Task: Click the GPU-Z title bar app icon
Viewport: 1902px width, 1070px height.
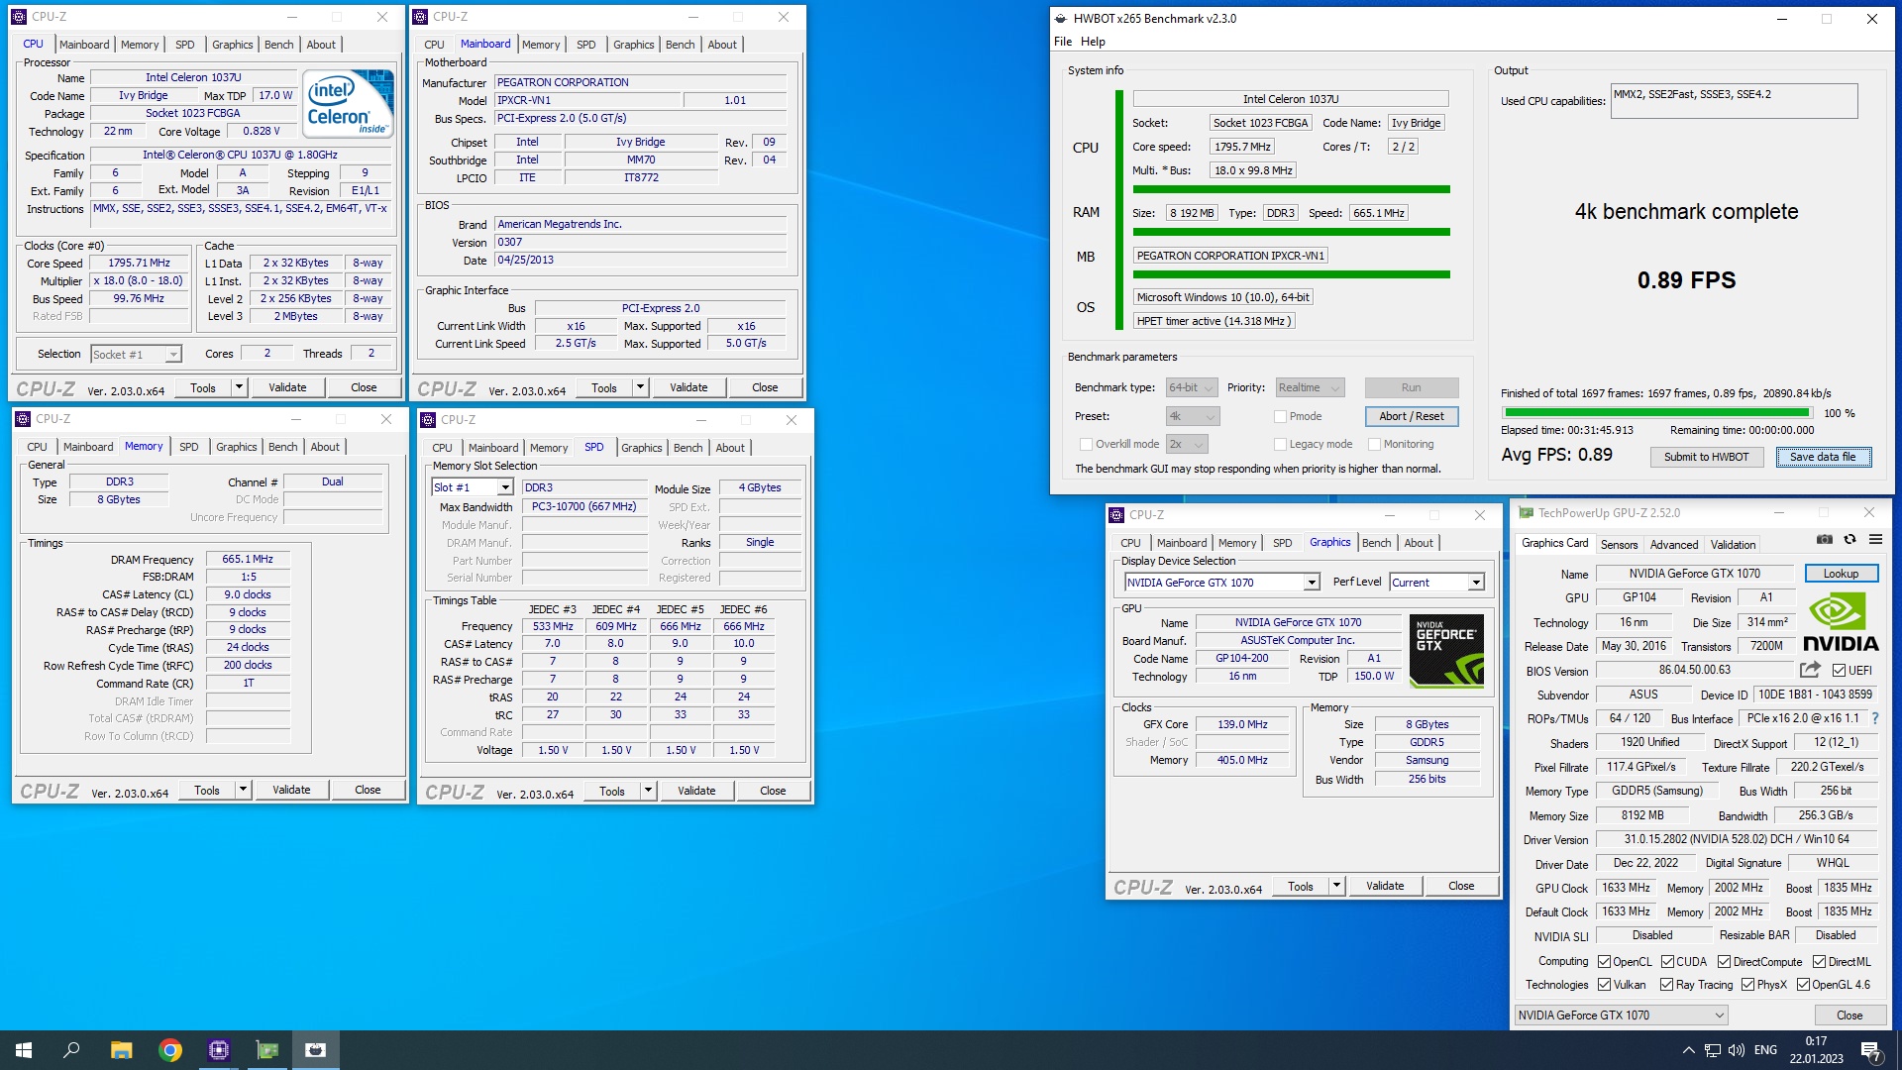Action: point(1526,513)
